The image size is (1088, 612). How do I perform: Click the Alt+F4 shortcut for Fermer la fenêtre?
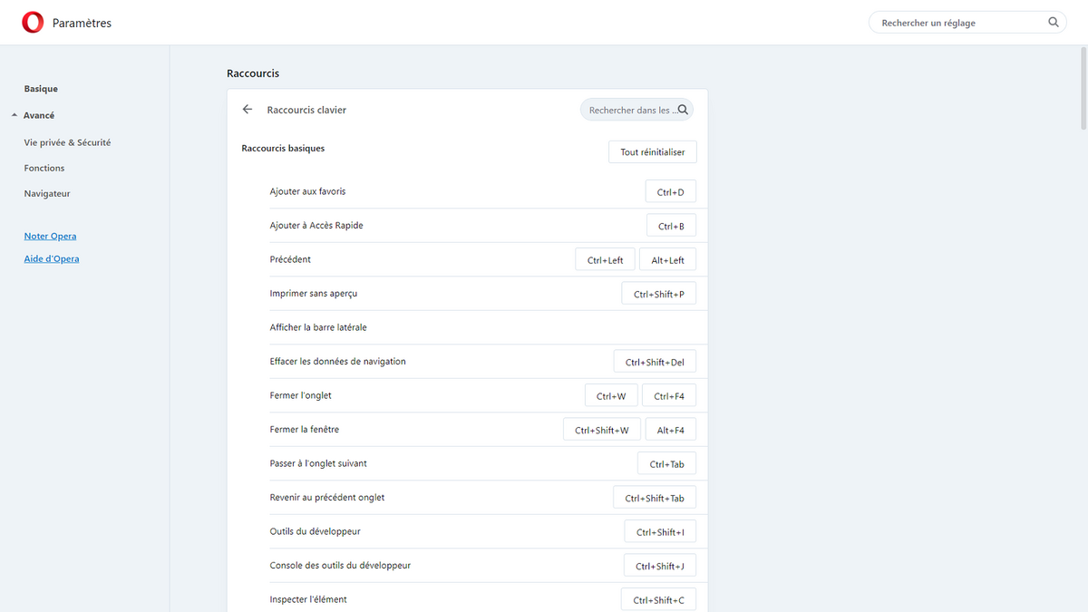click(x=671, y=430)
